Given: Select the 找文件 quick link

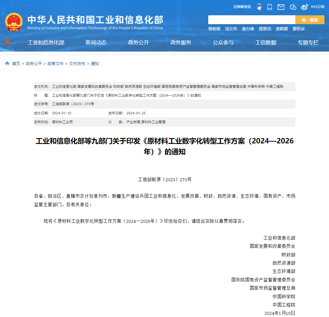Looking at the screenshot, I should coord(231,29).
